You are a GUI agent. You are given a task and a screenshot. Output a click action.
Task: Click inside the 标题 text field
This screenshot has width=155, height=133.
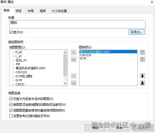click(77, 24)
